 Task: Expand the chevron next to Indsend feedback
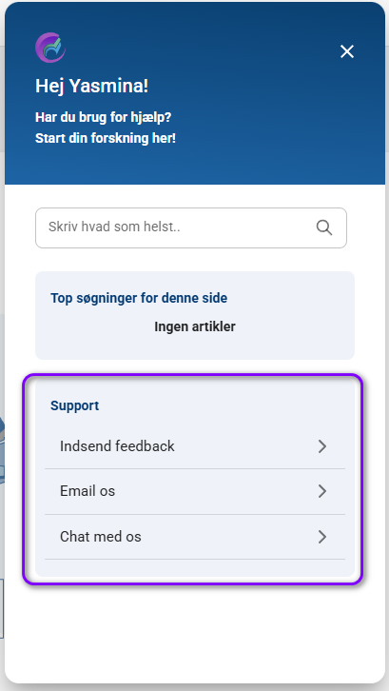[x=322, y=446]
